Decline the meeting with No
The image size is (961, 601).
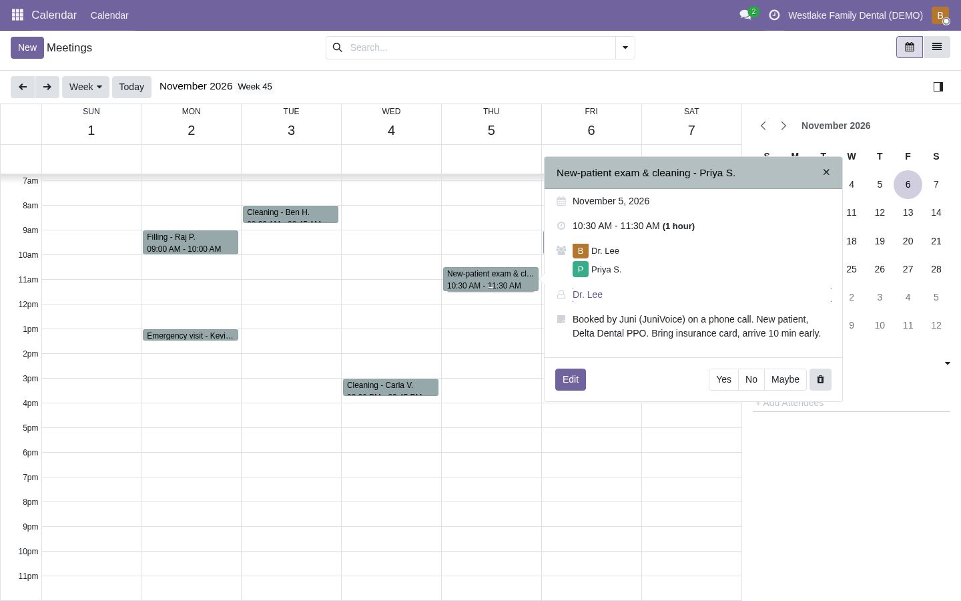[751, 379]
